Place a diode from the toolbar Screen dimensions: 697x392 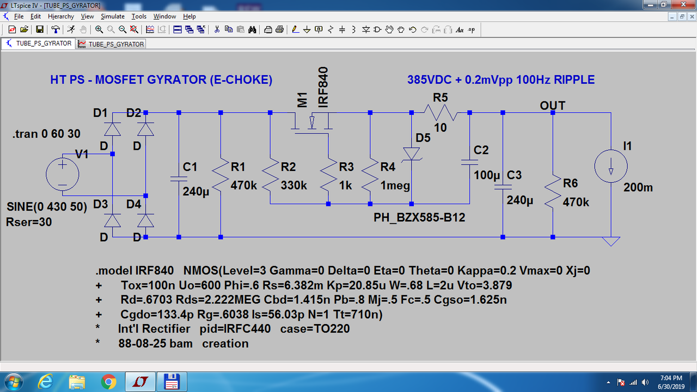tap(366, 29)
